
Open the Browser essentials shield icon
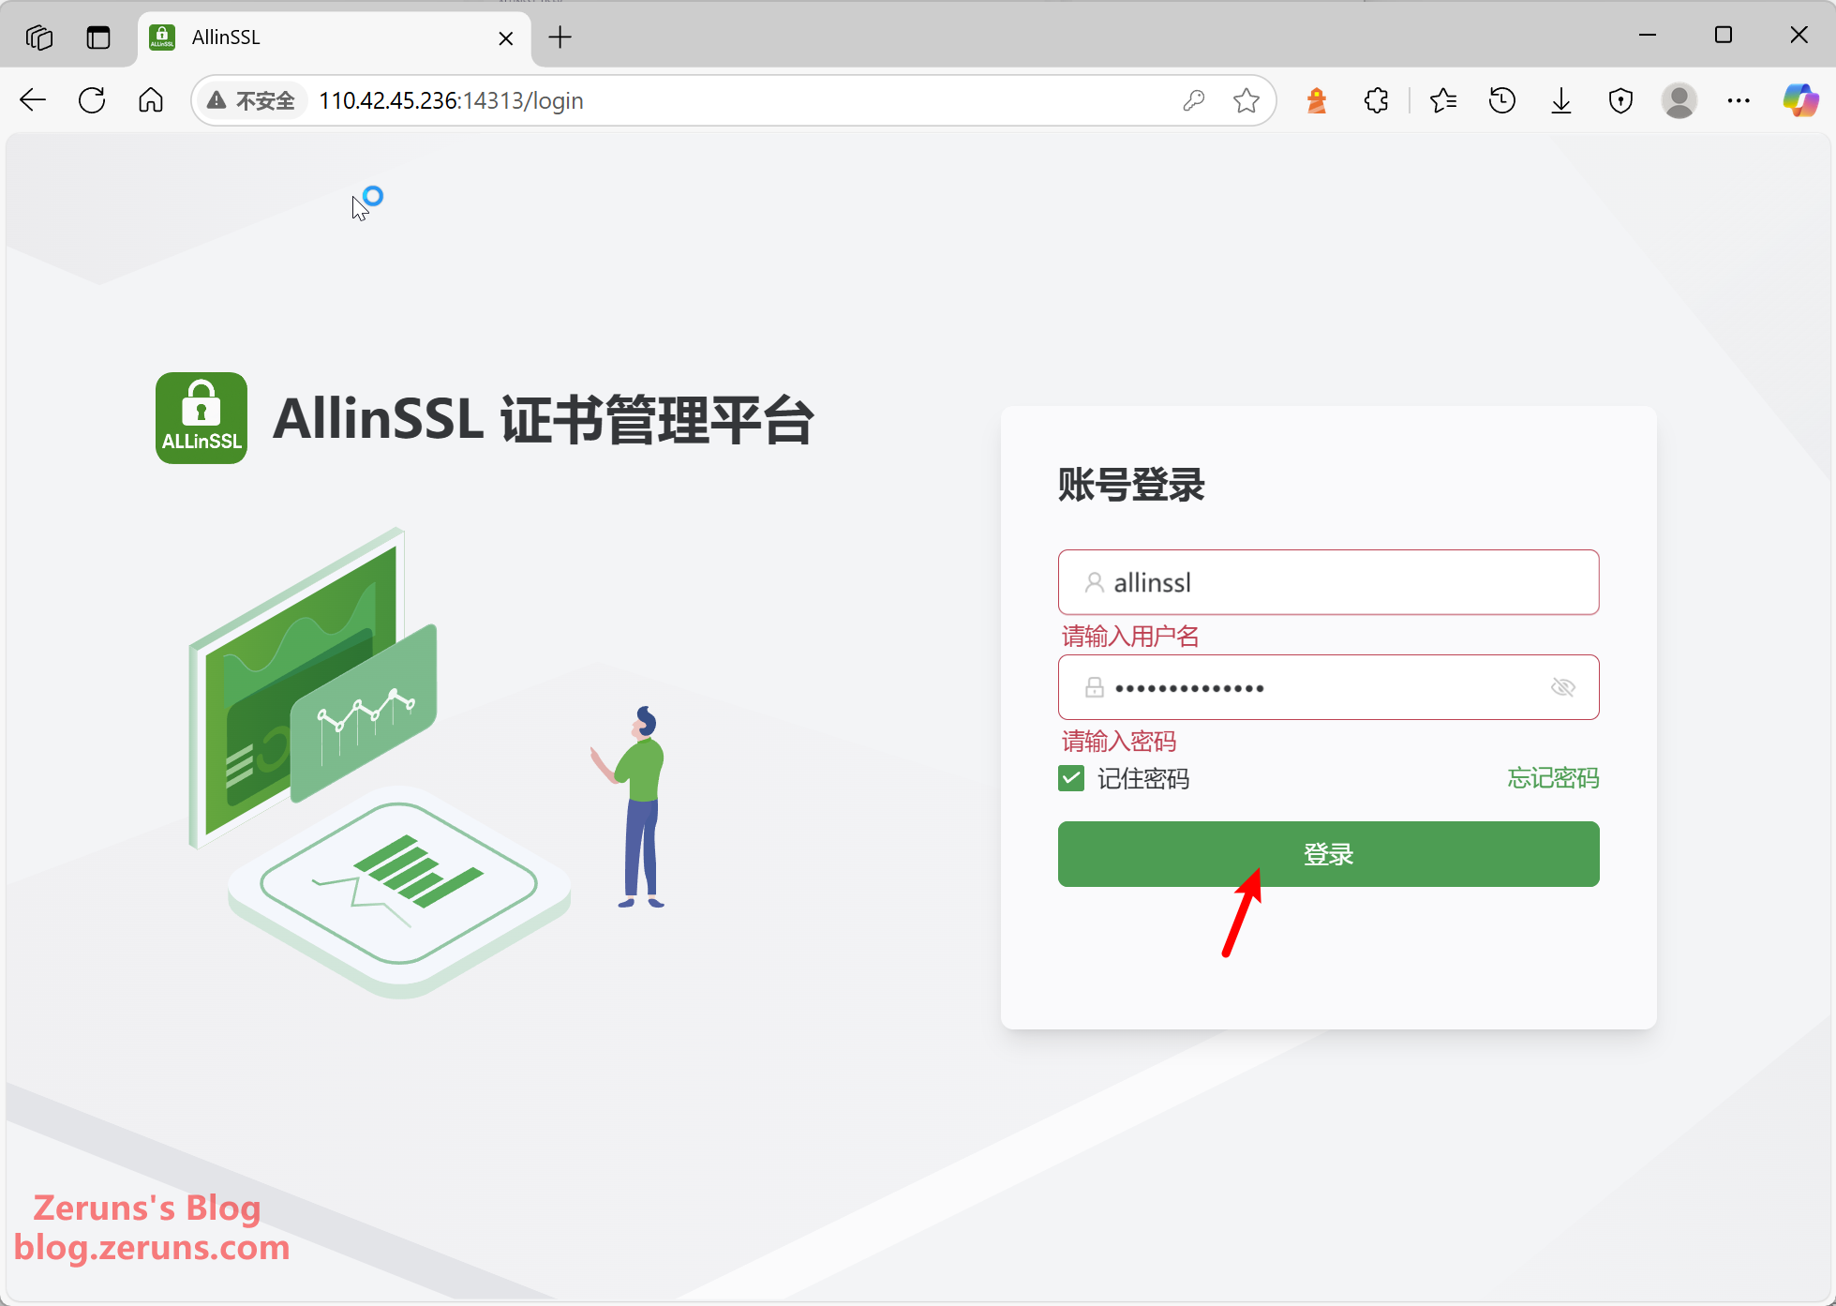point(1620,100)
